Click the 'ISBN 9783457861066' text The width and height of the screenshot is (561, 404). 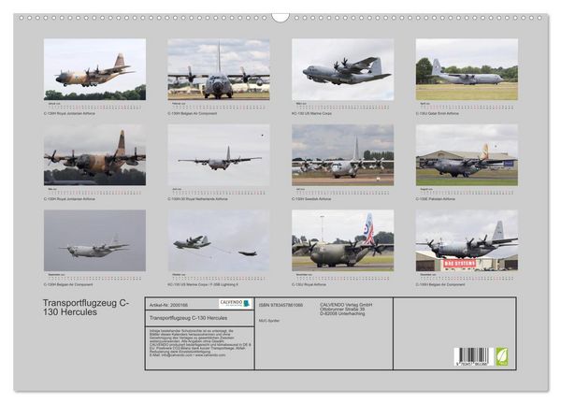click(280, 305)
